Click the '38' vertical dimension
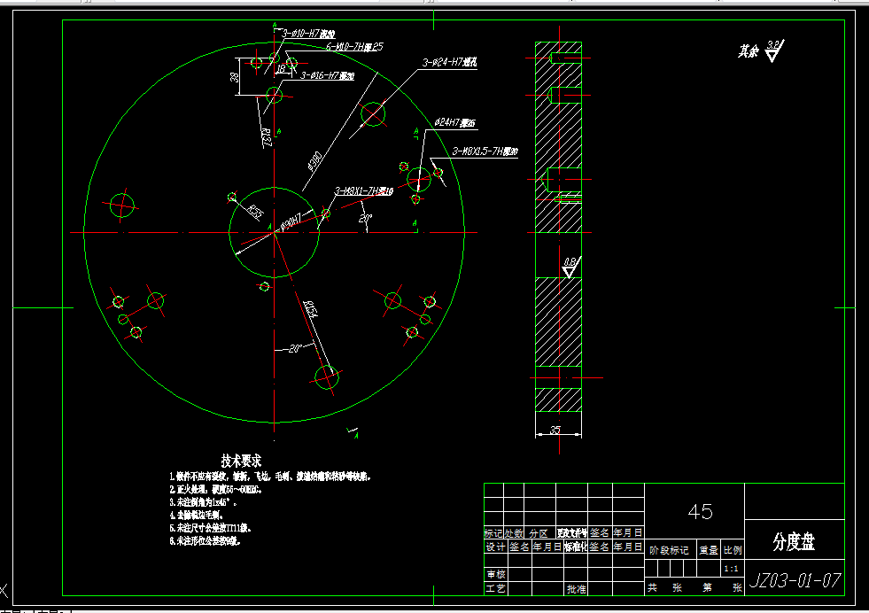The height and width of the screenshot is (613, 869). (235, 77)
